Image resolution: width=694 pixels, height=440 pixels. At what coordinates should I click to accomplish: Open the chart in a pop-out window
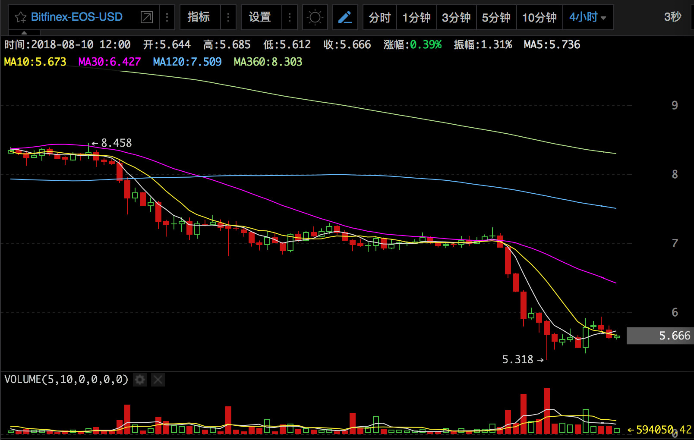click(x=147, y=17)
